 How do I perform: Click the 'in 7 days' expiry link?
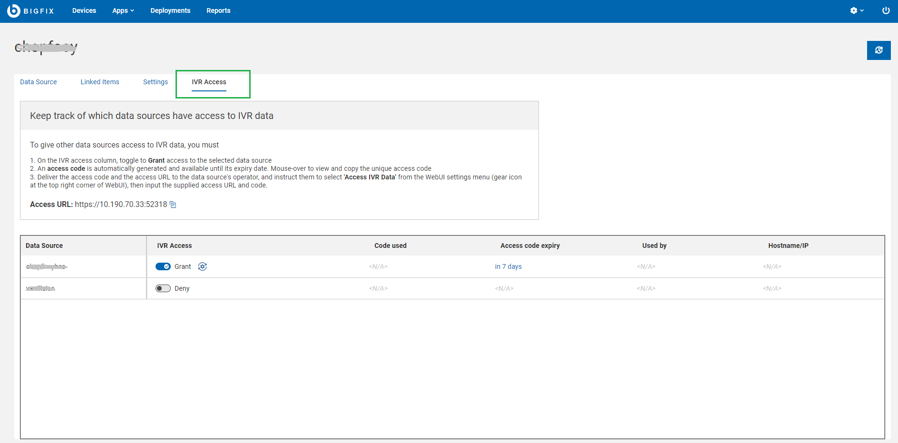[508, 266]
